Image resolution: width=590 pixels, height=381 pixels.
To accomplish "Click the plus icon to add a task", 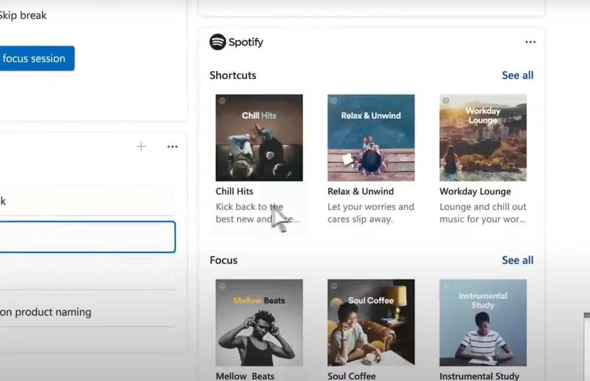I will pos(141,146).
